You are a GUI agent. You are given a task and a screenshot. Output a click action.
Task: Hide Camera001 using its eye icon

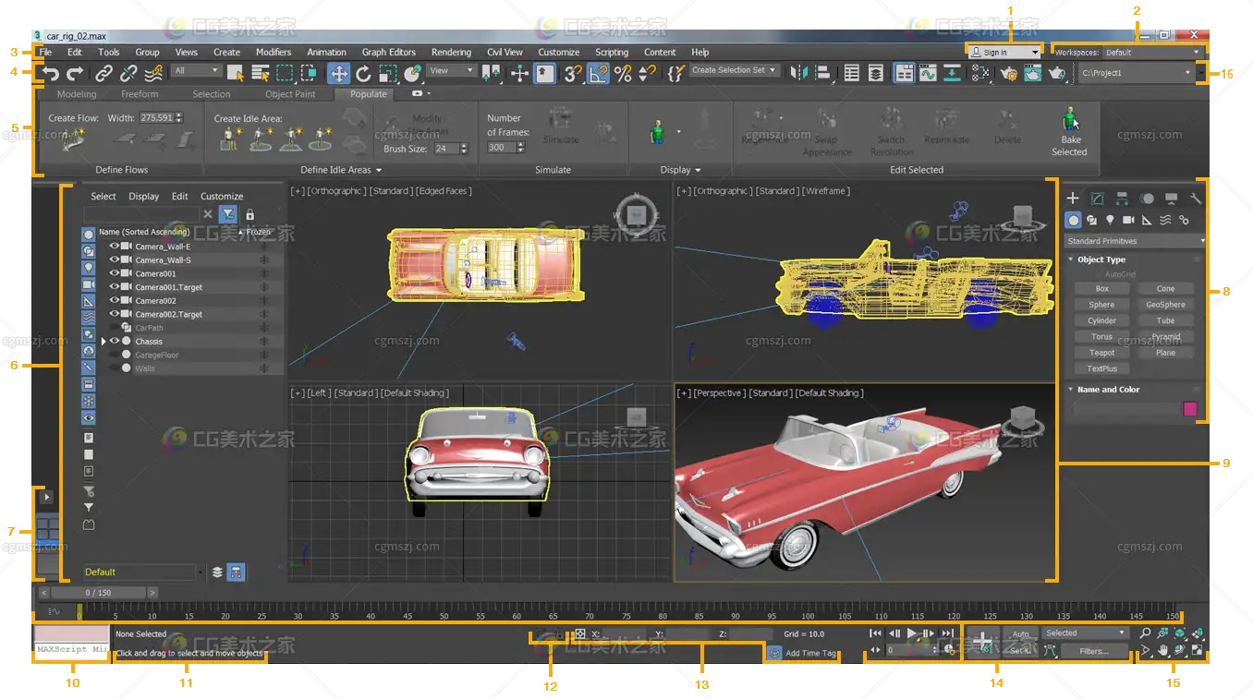pos(116,273)
